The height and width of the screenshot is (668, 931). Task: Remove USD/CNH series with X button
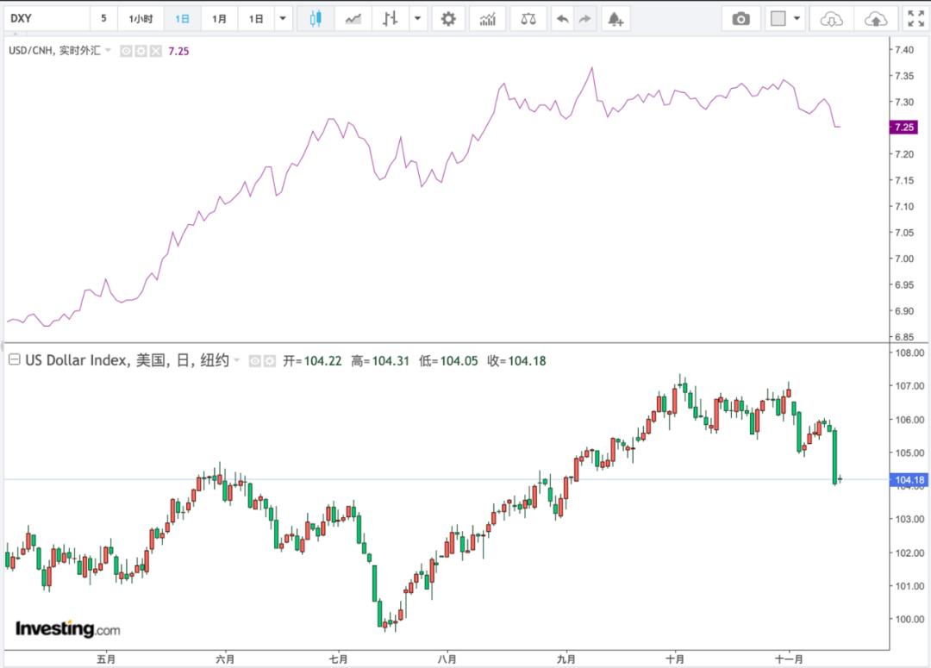point(155,51)
